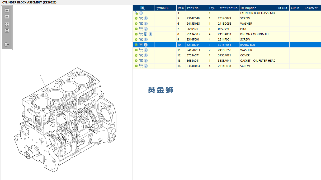Select part number 2314C049 in Parts No. column
The height and width of the screenshot is (180, 321).
click(193, 18)
